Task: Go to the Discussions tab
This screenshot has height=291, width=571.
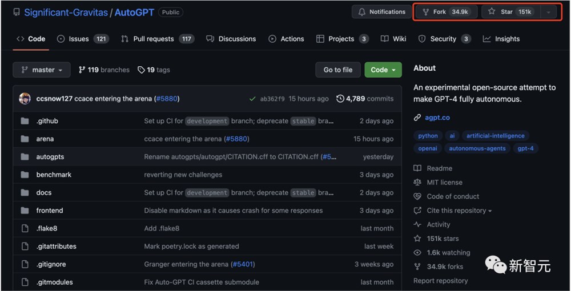Action: (x=231, y=39)
